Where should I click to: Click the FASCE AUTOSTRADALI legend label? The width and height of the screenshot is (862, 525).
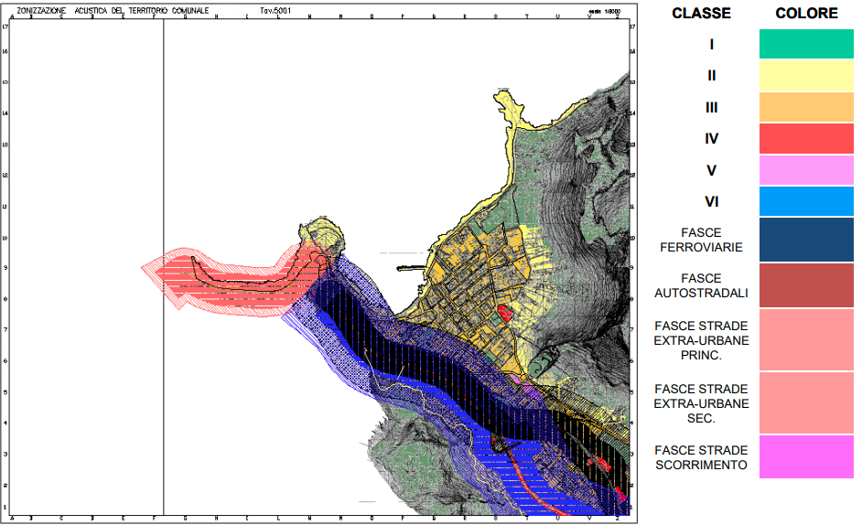pos(701,285)
